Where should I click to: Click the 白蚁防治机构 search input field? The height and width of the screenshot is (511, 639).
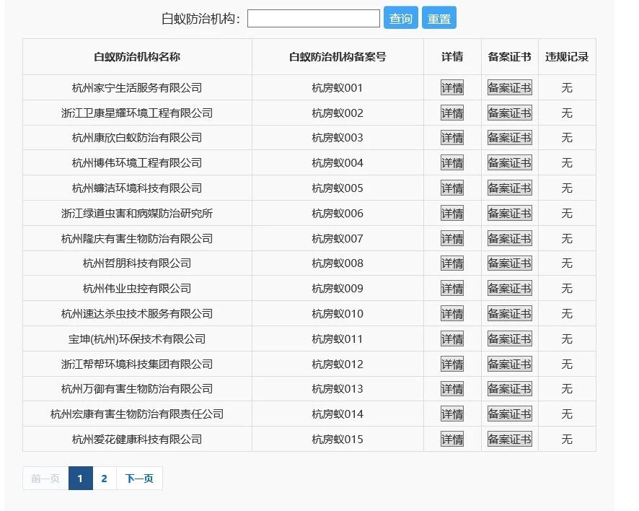[x=314, y=18]
